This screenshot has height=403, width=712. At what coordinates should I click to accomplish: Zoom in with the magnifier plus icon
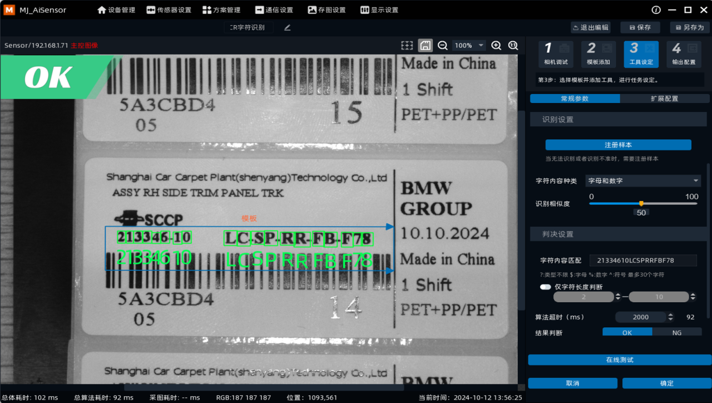click(496, 45)
